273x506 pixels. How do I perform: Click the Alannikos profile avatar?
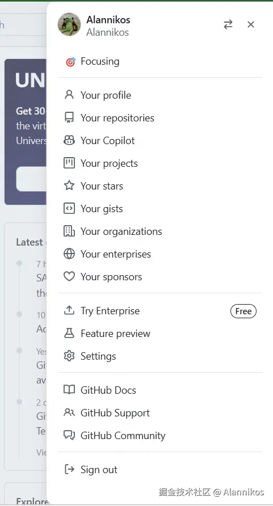point(69,24)
